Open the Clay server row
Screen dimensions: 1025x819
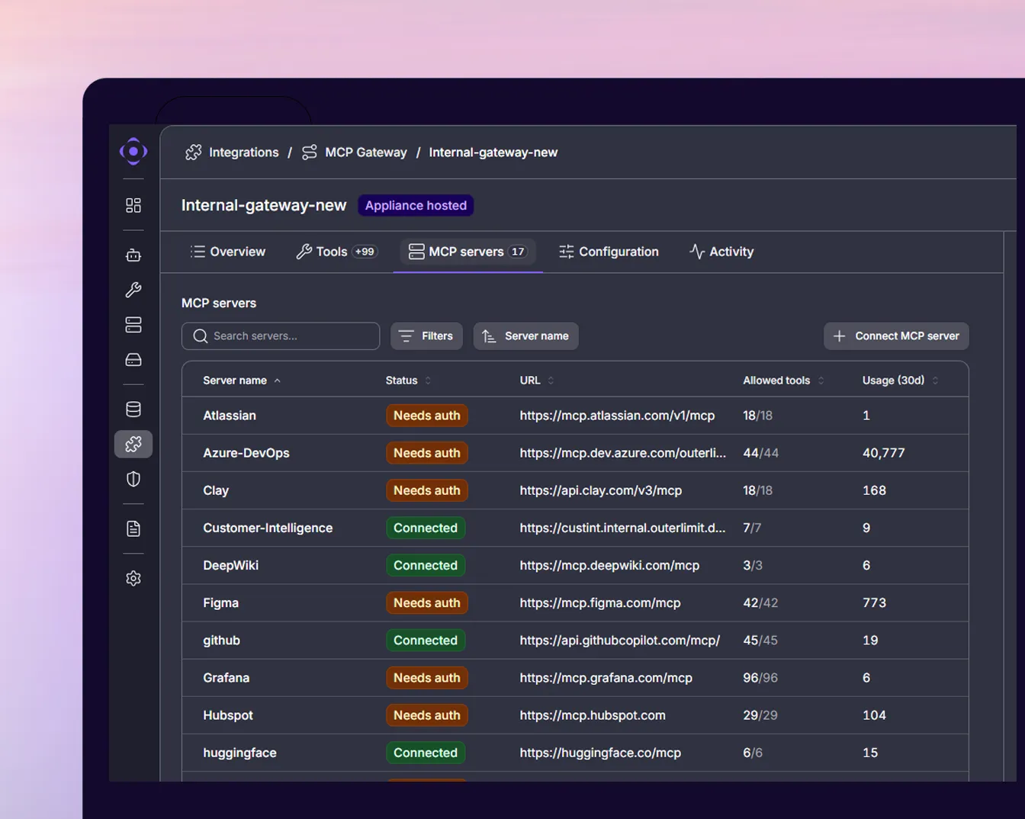[575, 490]
